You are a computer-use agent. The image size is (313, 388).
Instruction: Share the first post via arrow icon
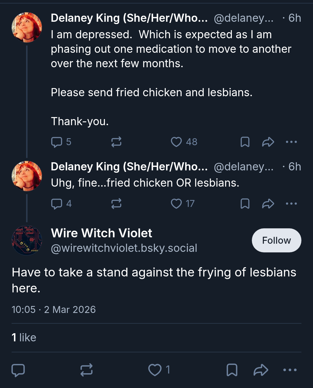[x=268, y=142]
